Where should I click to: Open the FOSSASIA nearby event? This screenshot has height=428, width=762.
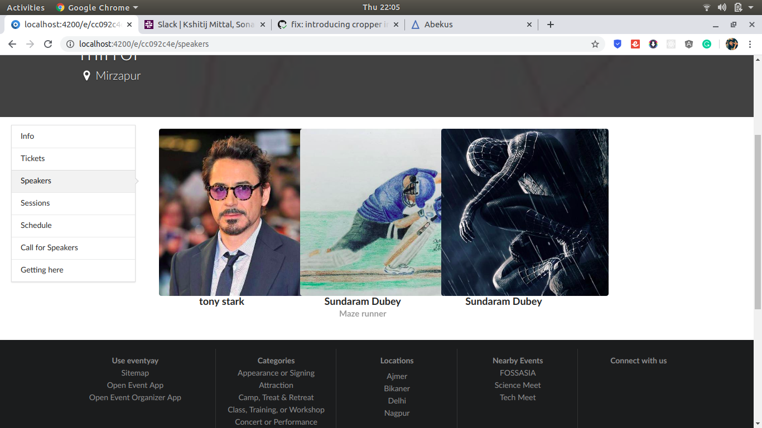[518, 373]
